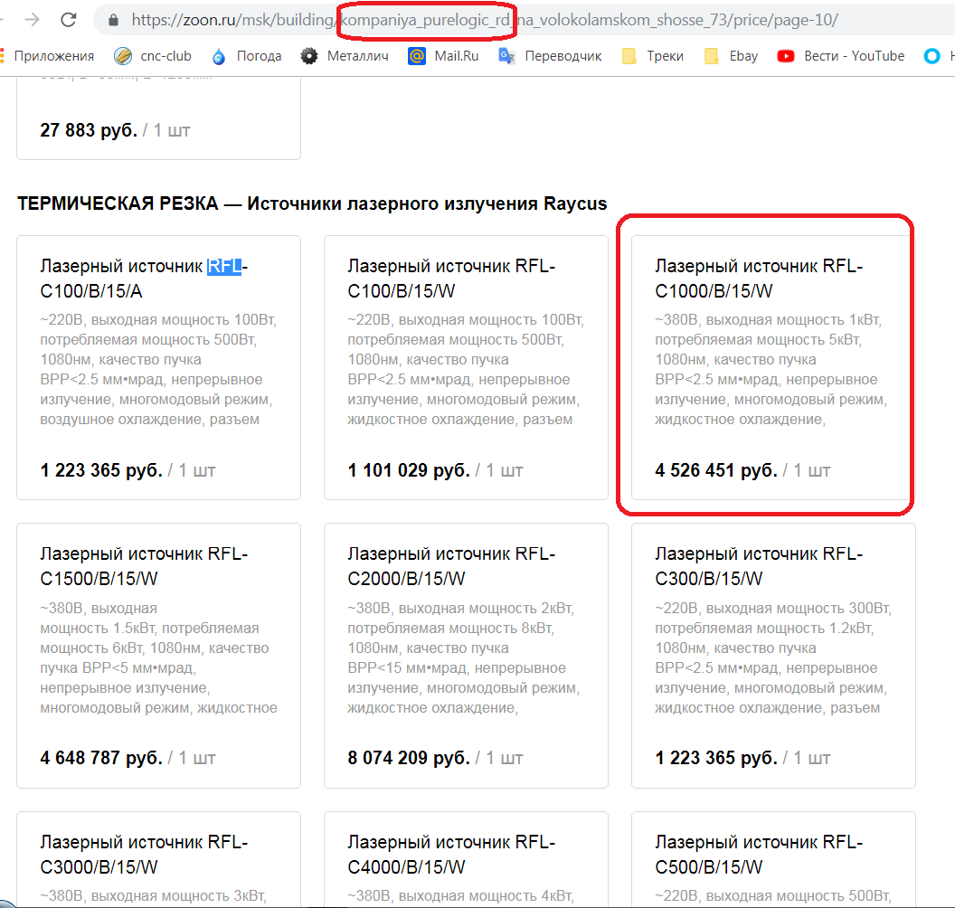Open the Mail.Ru bookmark
The height and width of the screenshot is (908, 955).
pos(443,56)
